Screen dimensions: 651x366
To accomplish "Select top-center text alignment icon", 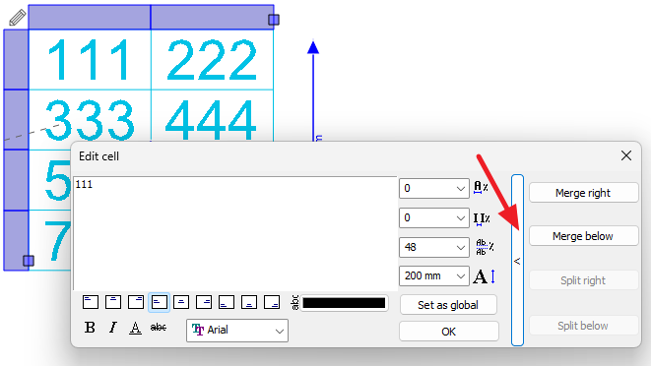I will click(113, 302).
